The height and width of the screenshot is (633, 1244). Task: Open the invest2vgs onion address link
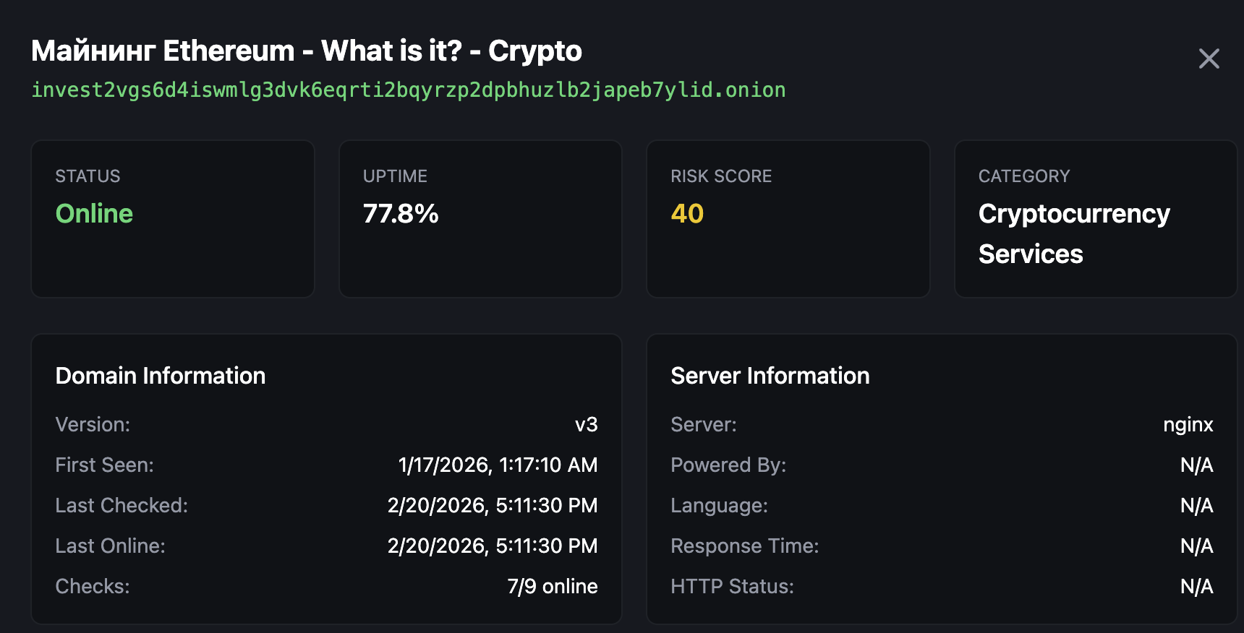coord(409,90)
